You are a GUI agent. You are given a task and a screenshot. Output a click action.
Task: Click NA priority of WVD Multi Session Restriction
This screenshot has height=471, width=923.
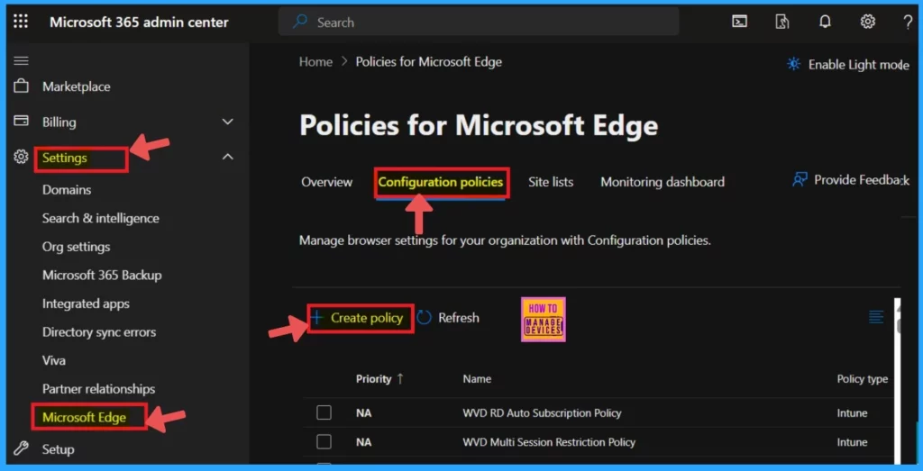(364, 442)
